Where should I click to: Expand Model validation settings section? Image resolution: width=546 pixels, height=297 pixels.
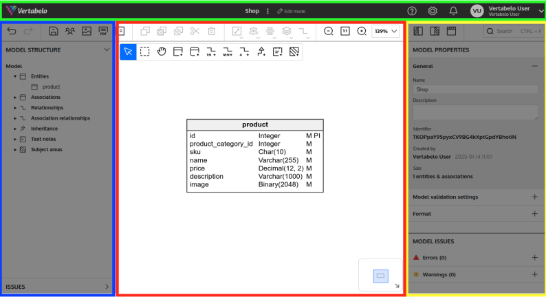click(x=534, y=197)
